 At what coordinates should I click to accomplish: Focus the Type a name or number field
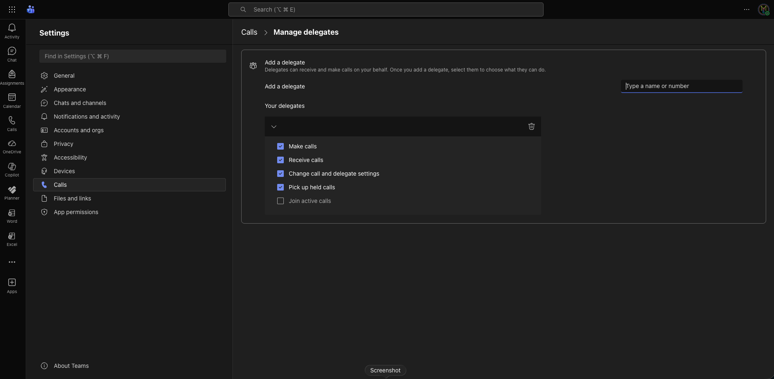tap(681, 86)
